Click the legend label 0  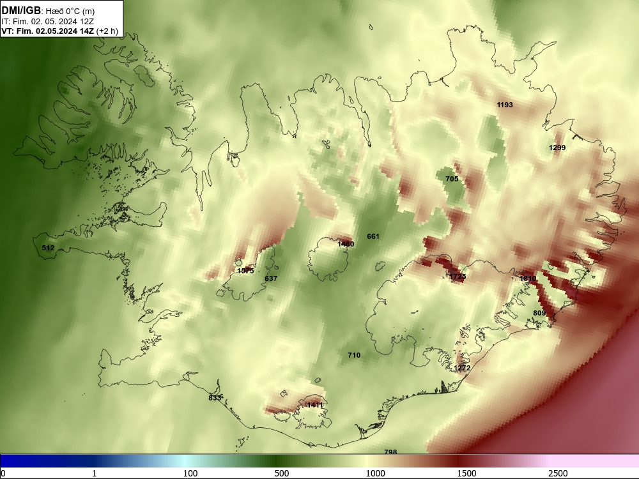coord(3,473)
